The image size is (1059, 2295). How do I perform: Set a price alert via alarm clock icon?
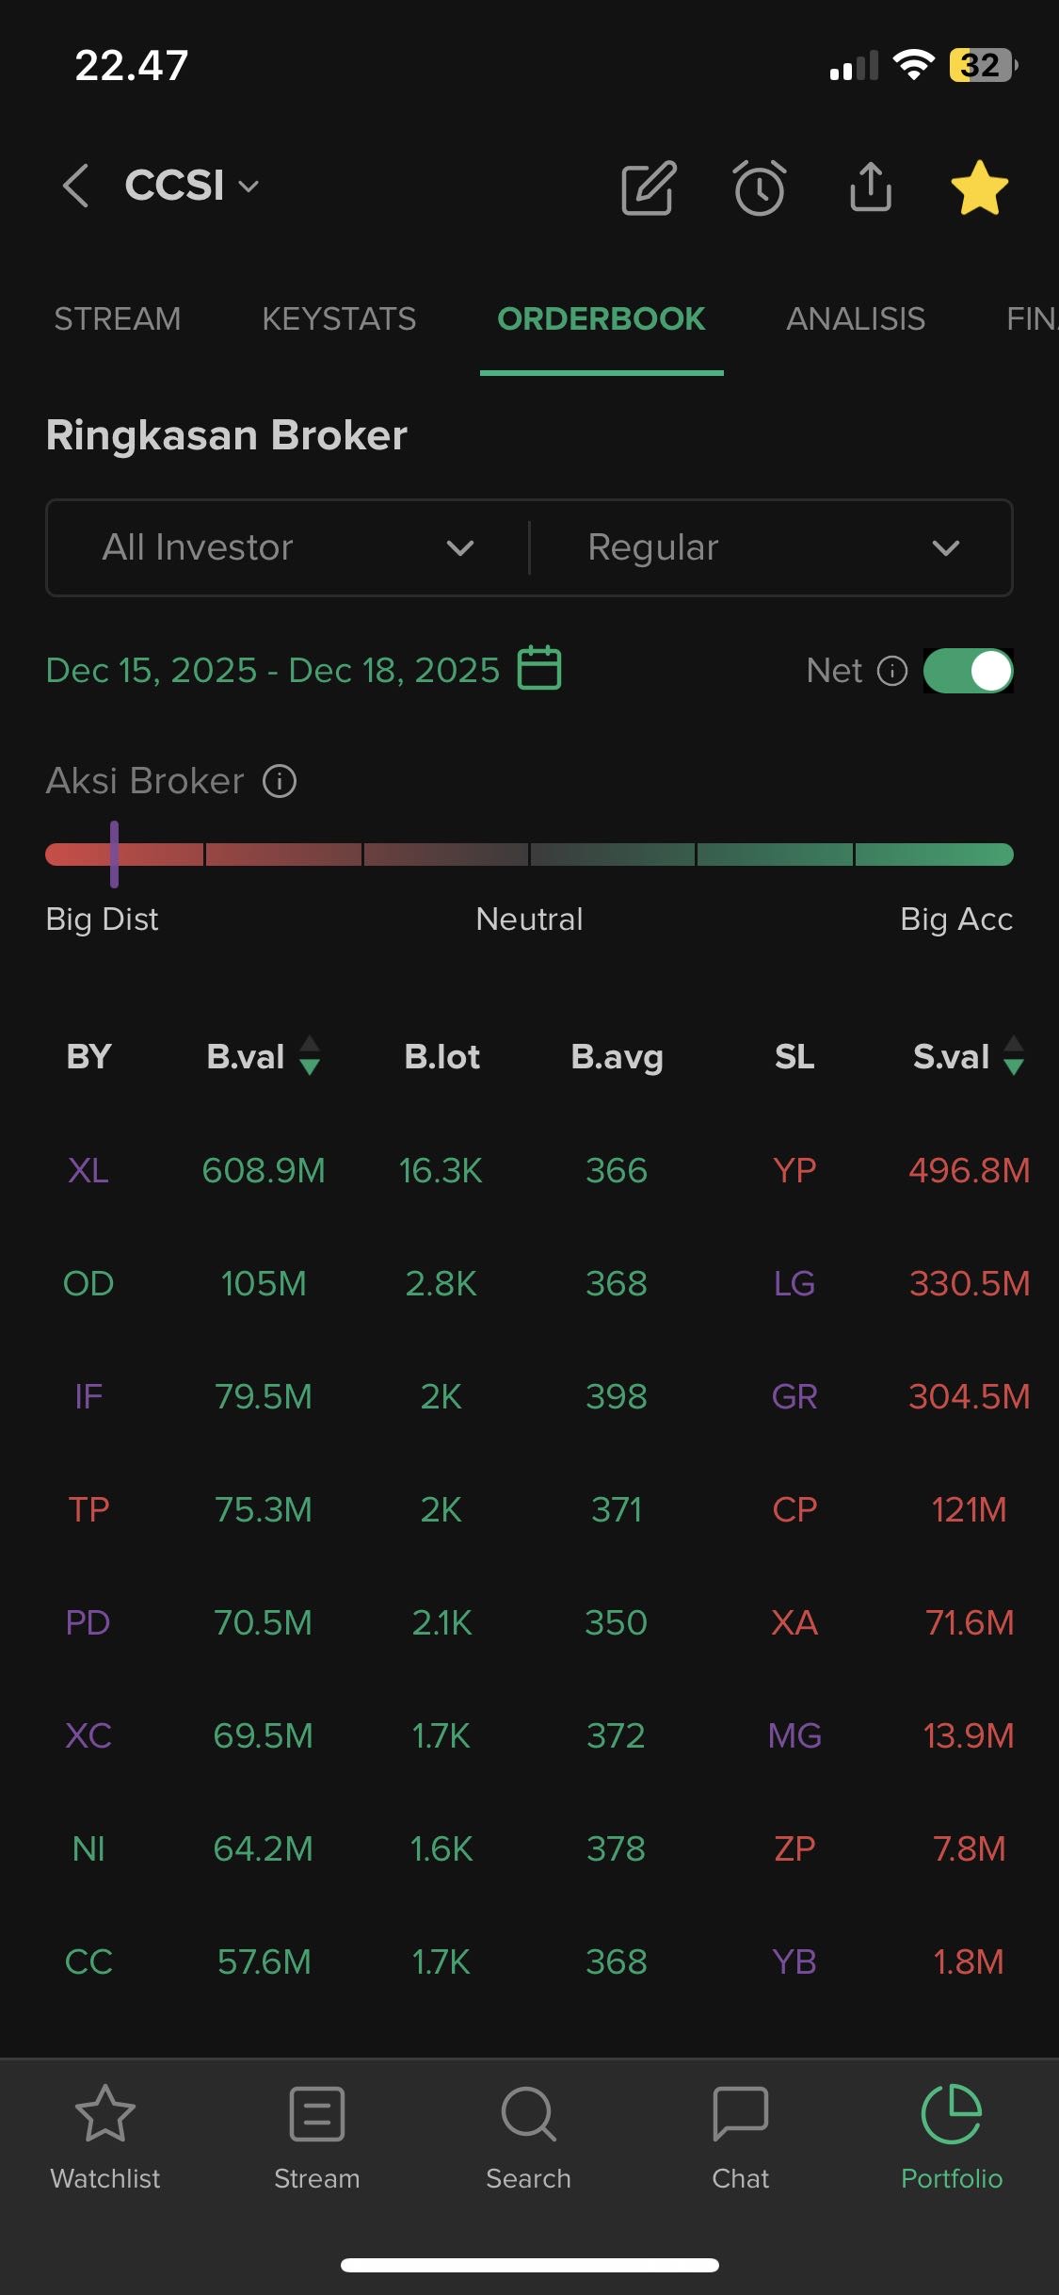[760, 187]
